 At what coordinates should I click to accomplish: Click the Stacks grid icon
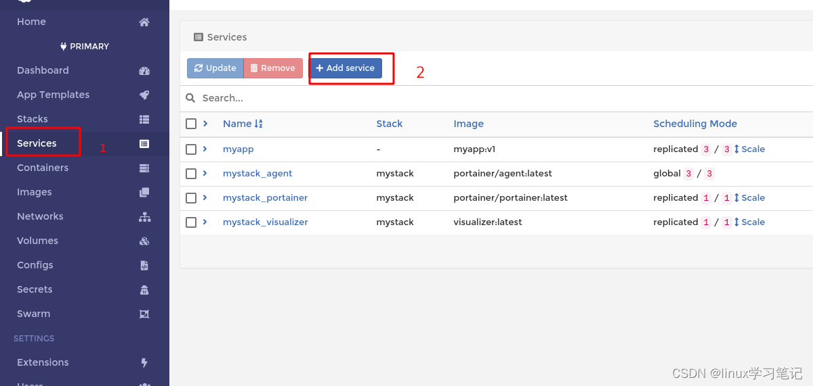point(144,119)
